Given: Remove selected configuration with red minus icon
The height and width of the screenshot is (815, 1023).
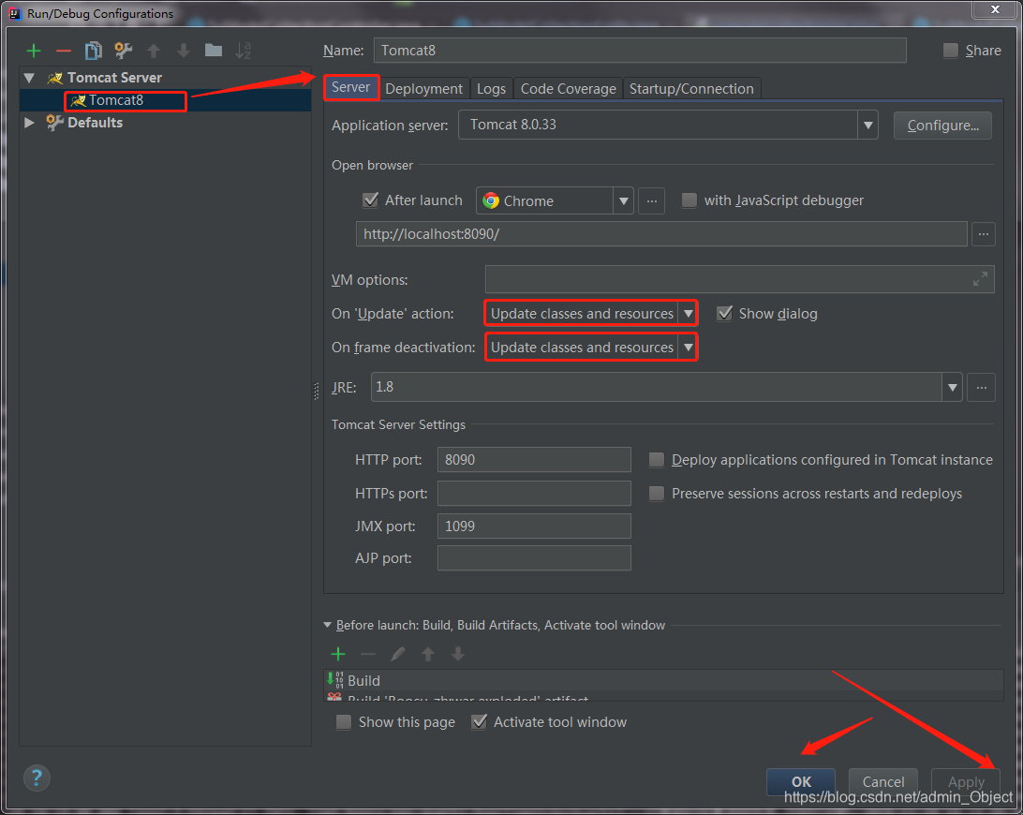Looking at the screenshot, I should click(64, 51).
